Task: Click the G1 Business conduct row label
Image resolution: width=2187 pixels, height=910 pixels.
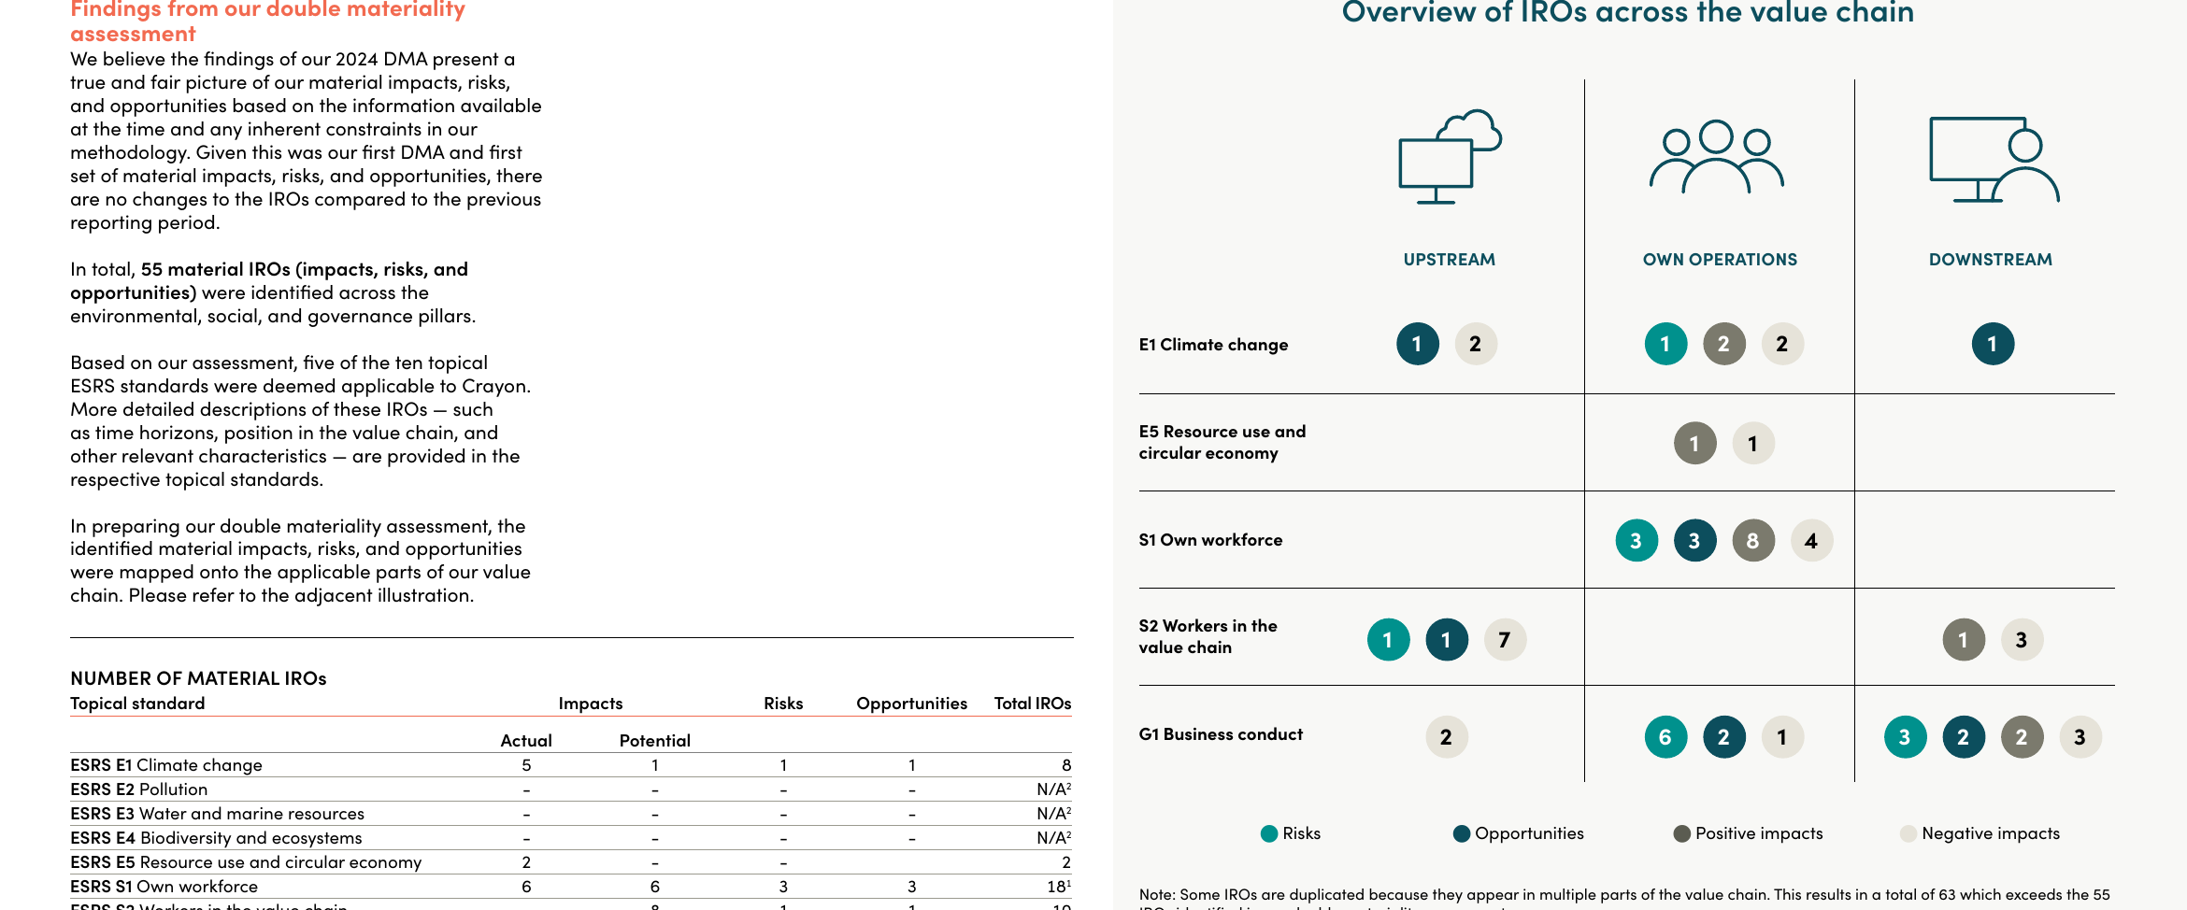Action: pos(1221,734)
